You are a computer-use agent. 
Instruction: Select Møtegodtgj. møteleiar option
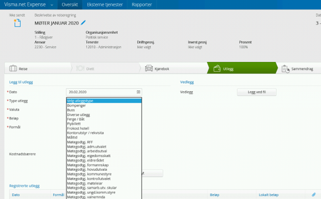(x=104, y=184)
